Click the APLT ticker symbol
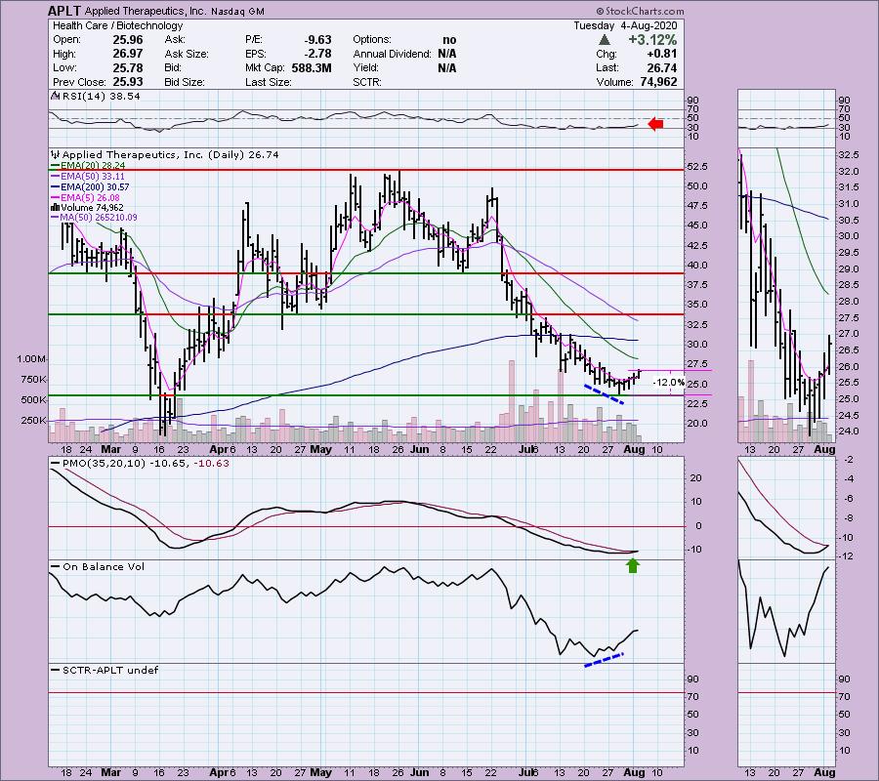The width and height of the screenshot is (879, 781). tap(64, 11)
